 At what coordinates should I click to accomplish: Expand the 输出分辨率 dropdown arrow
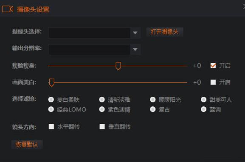point(135,50)
